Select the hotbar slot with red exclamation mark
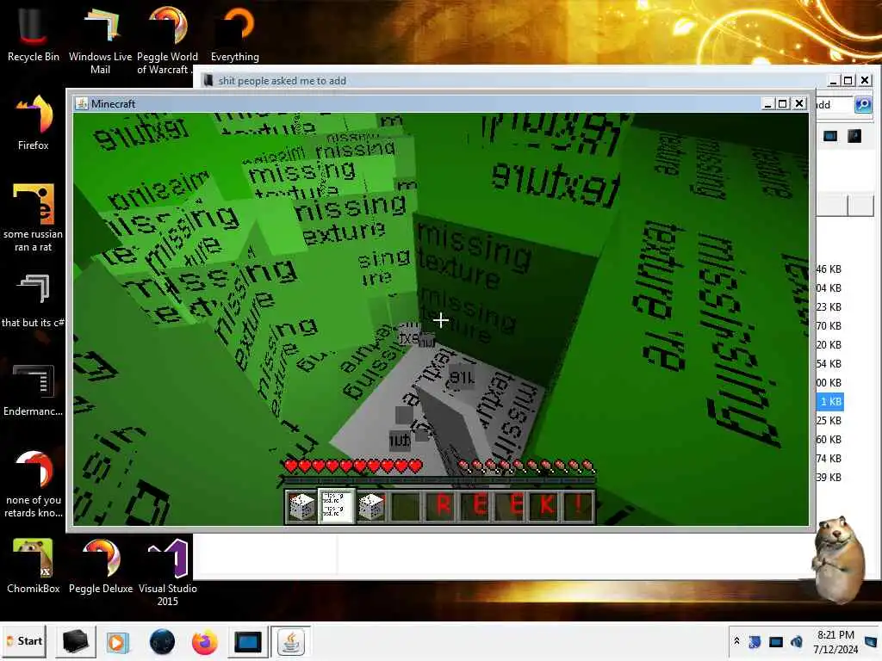The image size is (882, 661). pyautogui.click(x=580, y=506)
